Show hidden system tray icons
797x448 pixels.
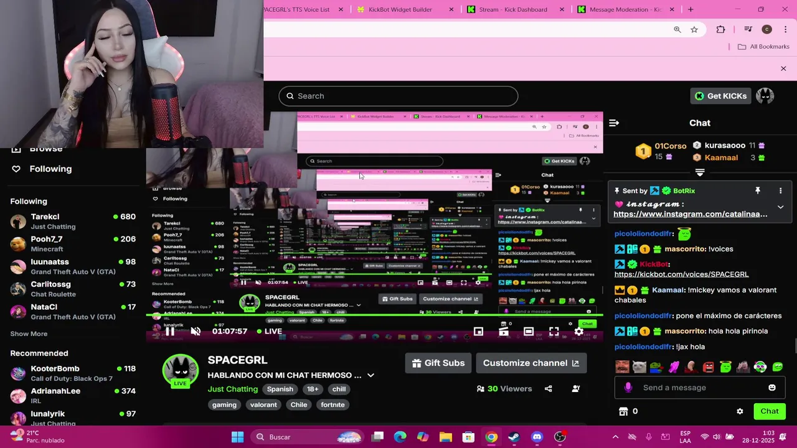click(615, 437)
